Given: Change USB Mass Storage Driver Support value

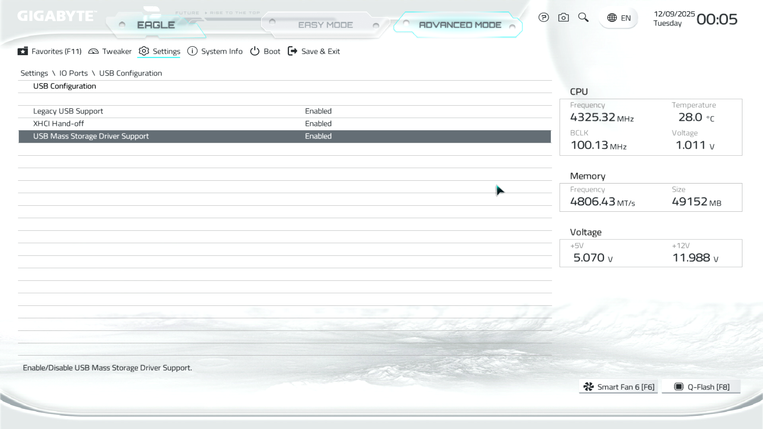Looking at the screenshot, I should [318, 136].
